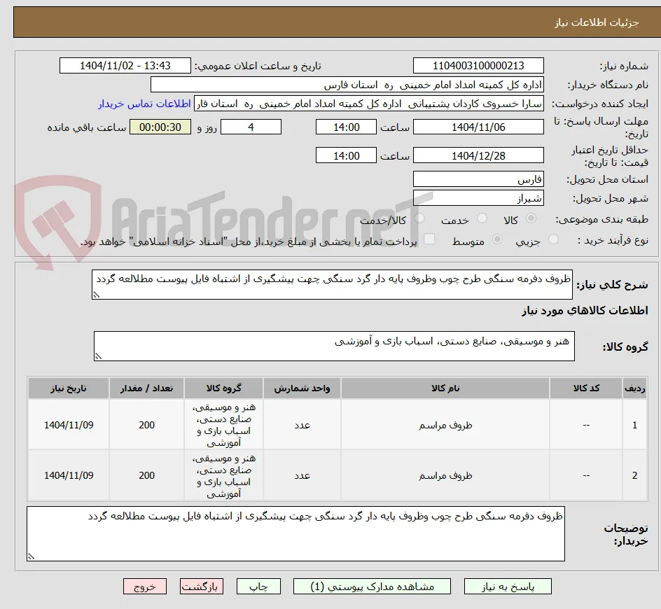Click ظروف مراسم in row 2

coord(445,475)
